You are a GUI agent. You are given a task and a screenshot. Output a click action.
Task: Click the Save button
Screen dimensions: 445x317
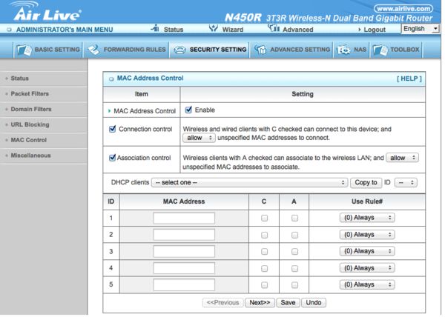[x=288, y=302]
